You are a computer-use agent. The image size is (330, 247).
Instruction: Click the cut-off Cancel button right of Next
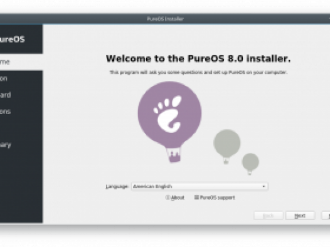326,216
